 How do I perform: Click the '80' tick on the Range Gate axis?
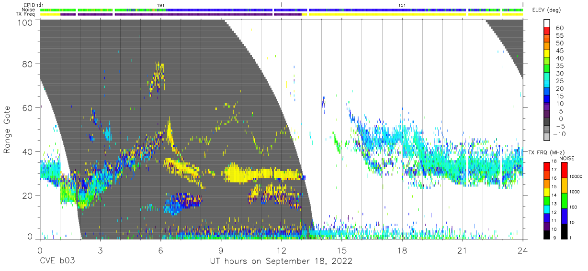point(27,64)
